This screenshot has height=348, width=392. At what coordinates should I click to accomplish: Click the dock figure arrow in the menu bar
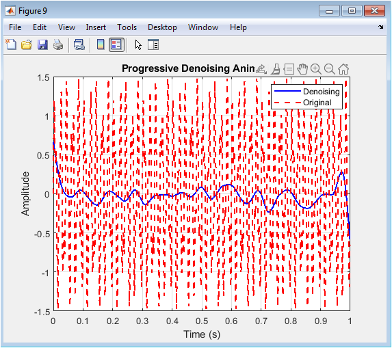point(381,27)
